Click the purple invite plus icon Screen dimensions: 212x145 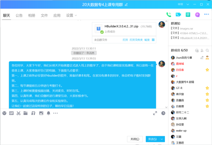[x=197, y=15]
